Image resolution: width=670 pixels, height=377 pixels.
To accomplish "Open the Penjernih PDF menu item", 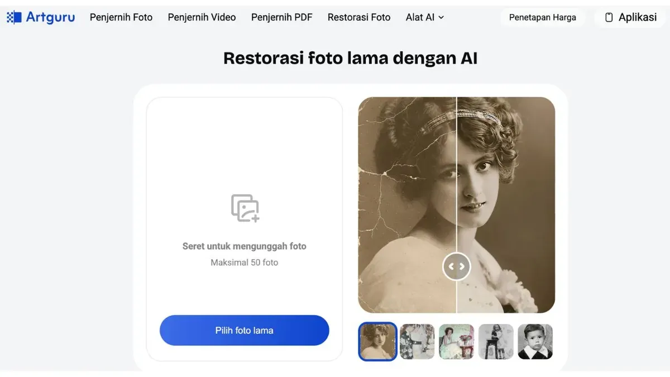I will coord(281,17).
